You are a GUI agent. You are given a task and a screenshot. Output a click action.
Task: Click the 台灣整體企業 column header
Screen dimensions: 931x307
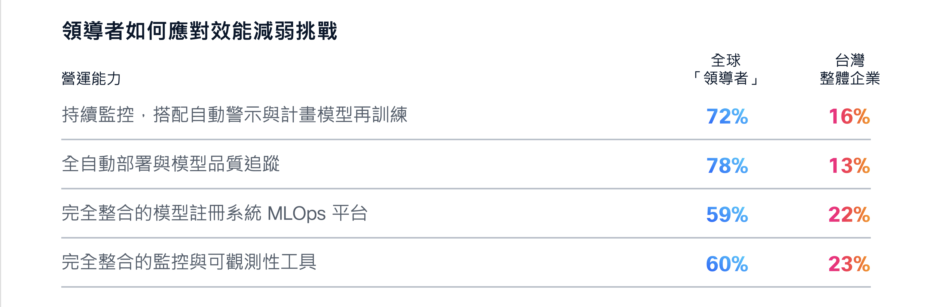click(850, 69)
